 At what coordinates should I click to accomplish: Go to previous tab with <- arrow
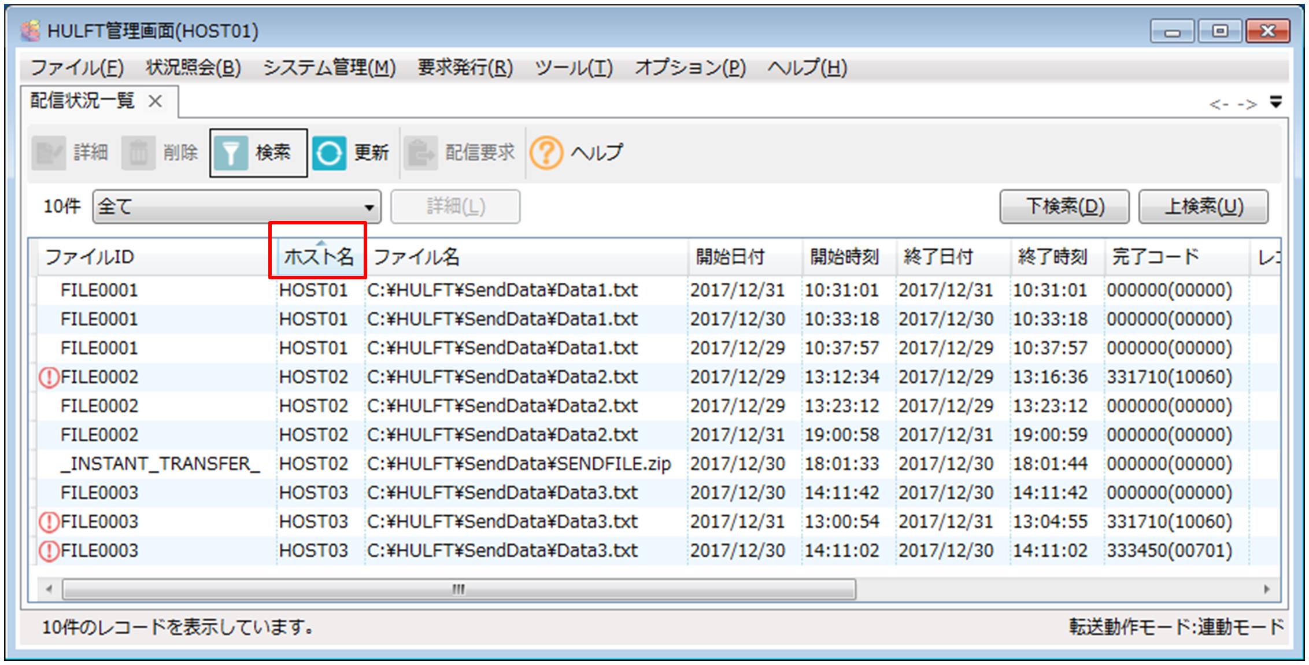(1218, 104)
